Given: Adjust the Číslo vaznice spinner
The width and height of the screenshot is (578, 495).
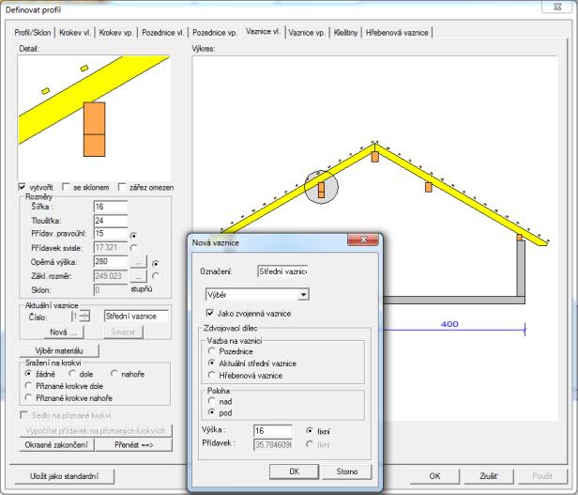Looking at the screenshot, I should click(x=84, y=317).
